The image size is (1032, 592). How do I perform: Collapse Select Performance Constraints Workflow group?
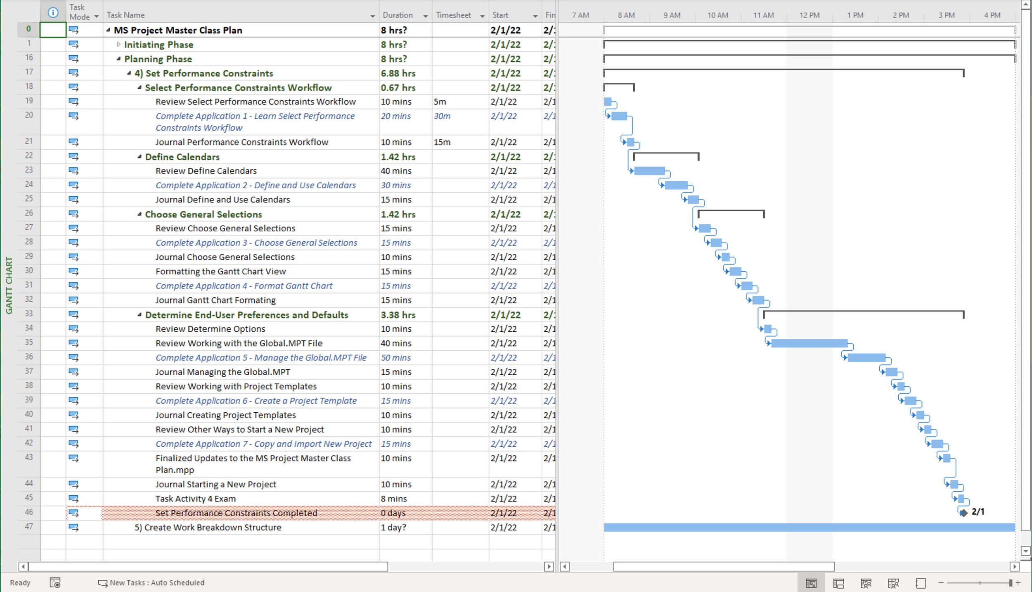140,88
